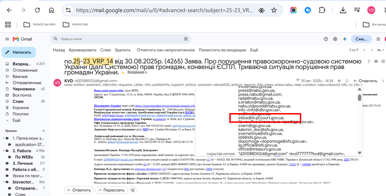386x196 pixels.
Task: Print the conversation
Action: (x=376, y=61)
